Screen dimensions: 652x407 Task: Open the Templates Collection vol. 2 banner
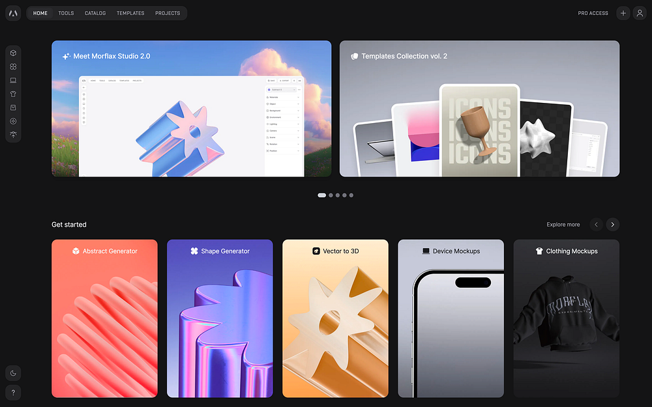[479, 108]
